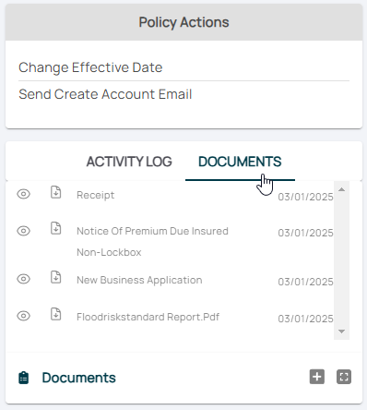Image resolution: width=367 pixels, height=410 pixels.
Task: Preview Notice Of Premium Due Insured document
Action: [x=23, y=231]
